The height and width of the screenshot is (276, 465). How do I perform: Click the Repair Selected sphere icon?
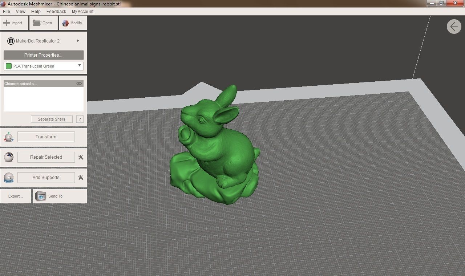pos(9,157)
